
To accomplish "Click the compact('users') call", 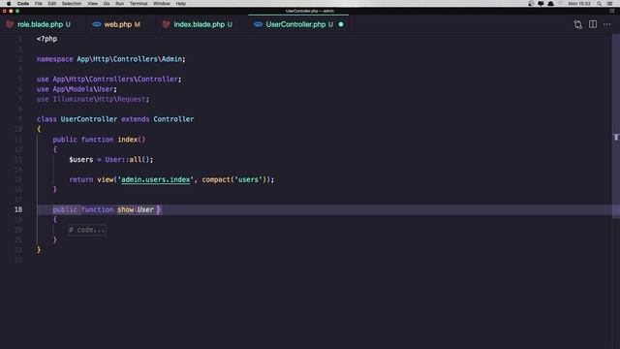I will 236,179.
